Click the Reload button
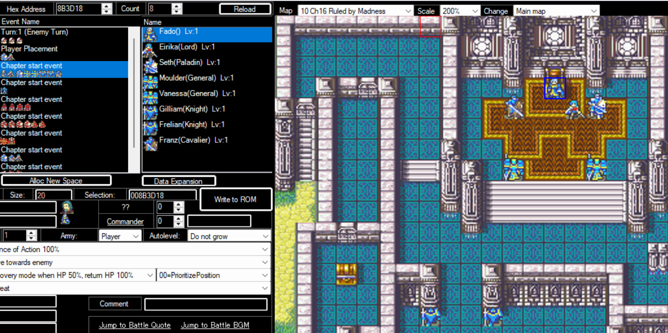Screen dimensions: 668x333 (245, 9)
